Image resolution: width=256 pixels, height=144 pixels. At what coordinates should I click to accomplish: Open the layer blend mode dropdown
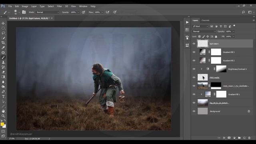tap(204, 31)
